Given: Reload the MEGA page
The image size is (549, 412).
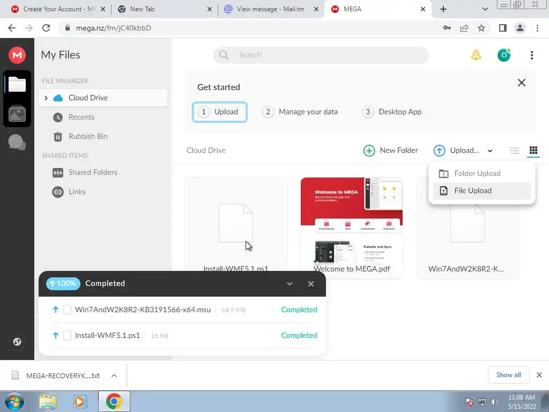Looking at the screenshot, I should (x=46, y=28).
